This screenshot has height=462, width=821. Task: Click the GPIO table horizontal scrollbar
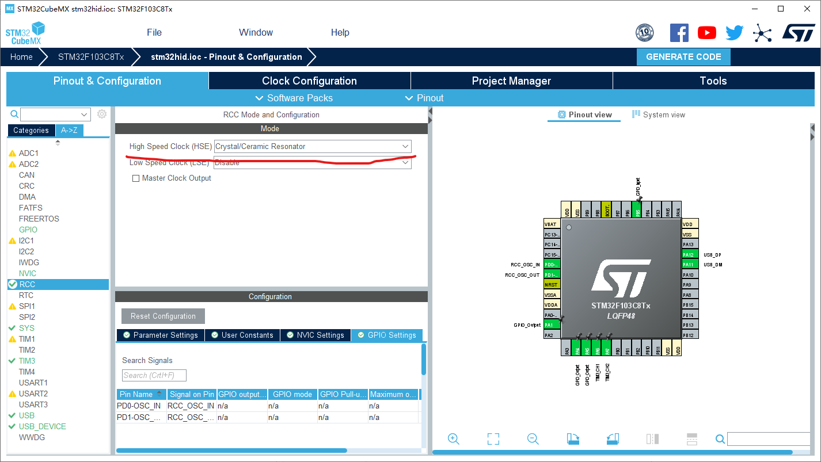click(231, 450)
